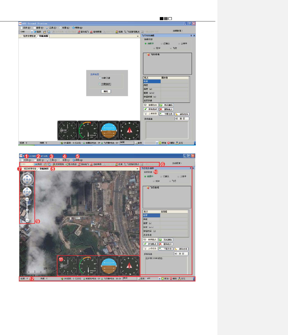Click the map zoom slider track
Image resolution: width=288 pixels, height=335 pixels.
[x=27, y=210]
